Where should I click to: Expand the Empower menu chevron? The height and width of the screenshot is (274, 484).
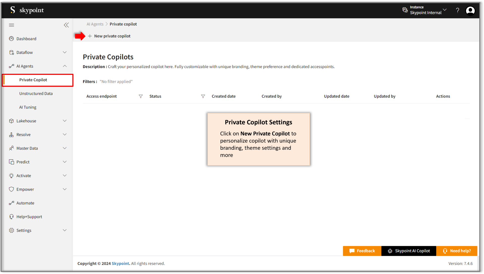point(65,189)
